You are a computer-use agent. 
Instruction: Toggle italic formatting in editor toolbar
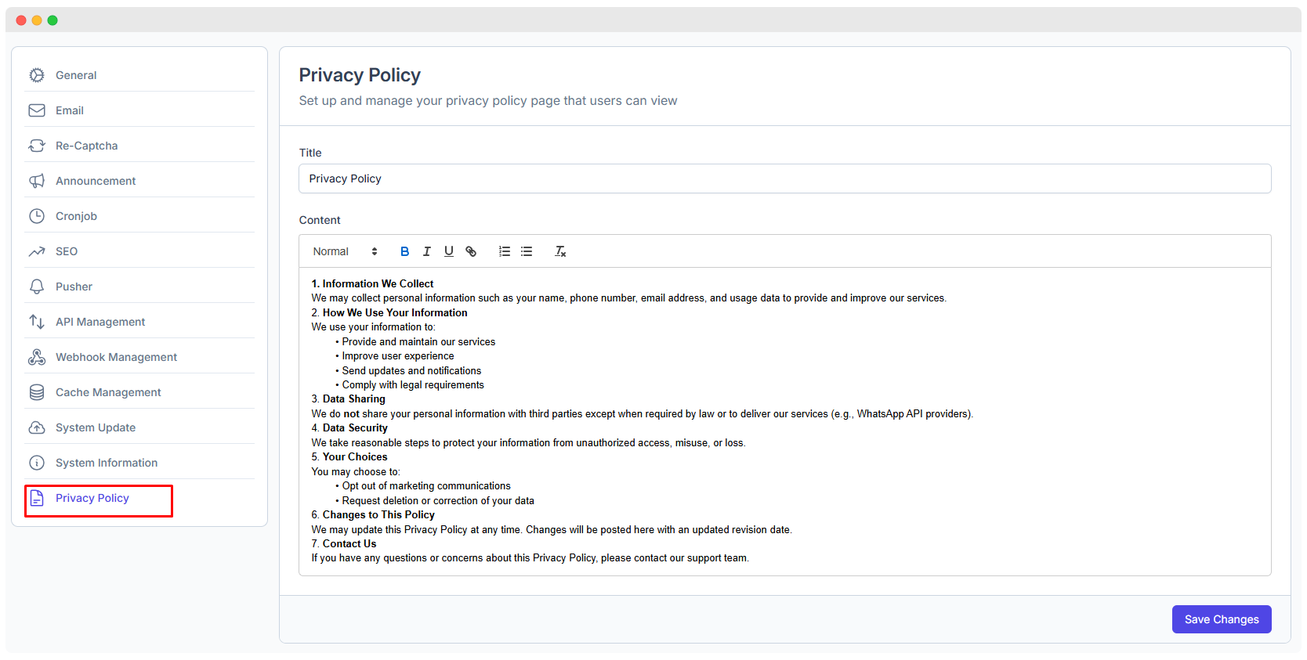click(x=426, y=251)
